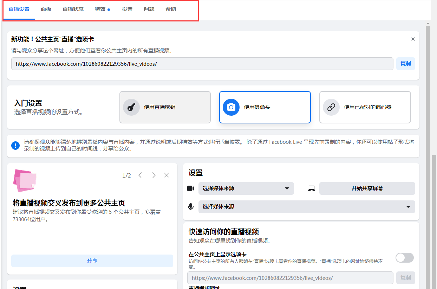The image size is (437, 289).
Task: Open the 直播状态 tab
Action: (x=73, y=9)
